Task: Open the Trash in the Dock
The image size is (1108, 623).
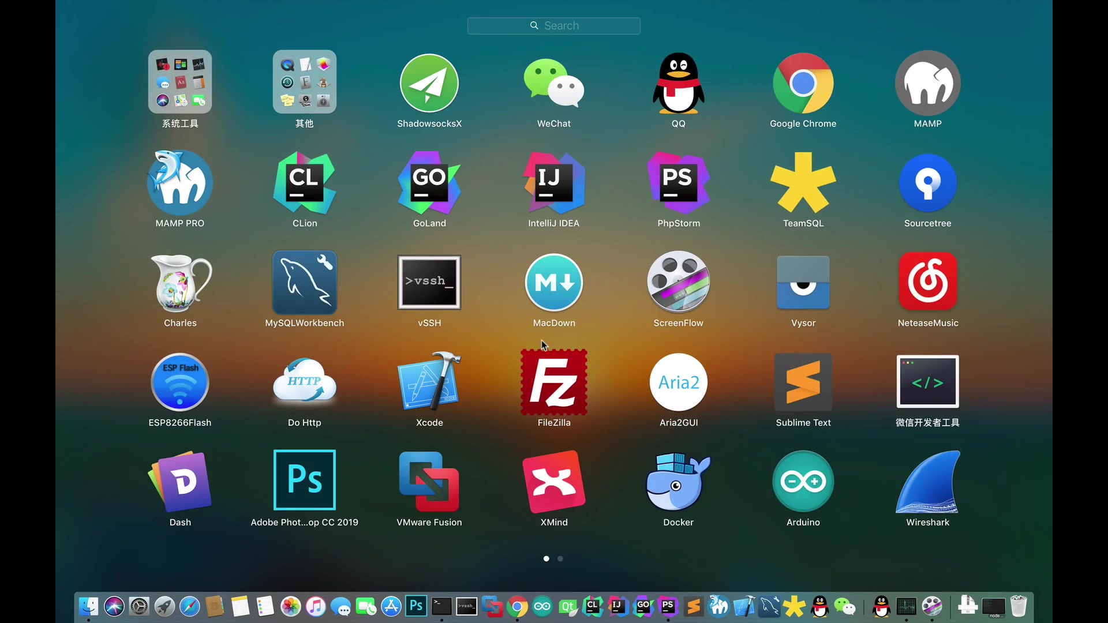Action: (1019, 606)
